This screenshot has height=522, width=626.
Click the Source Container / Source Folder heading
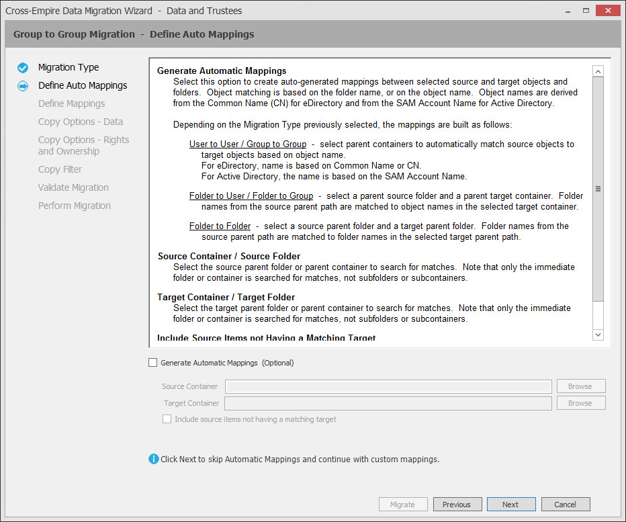(x=229, y=256)
